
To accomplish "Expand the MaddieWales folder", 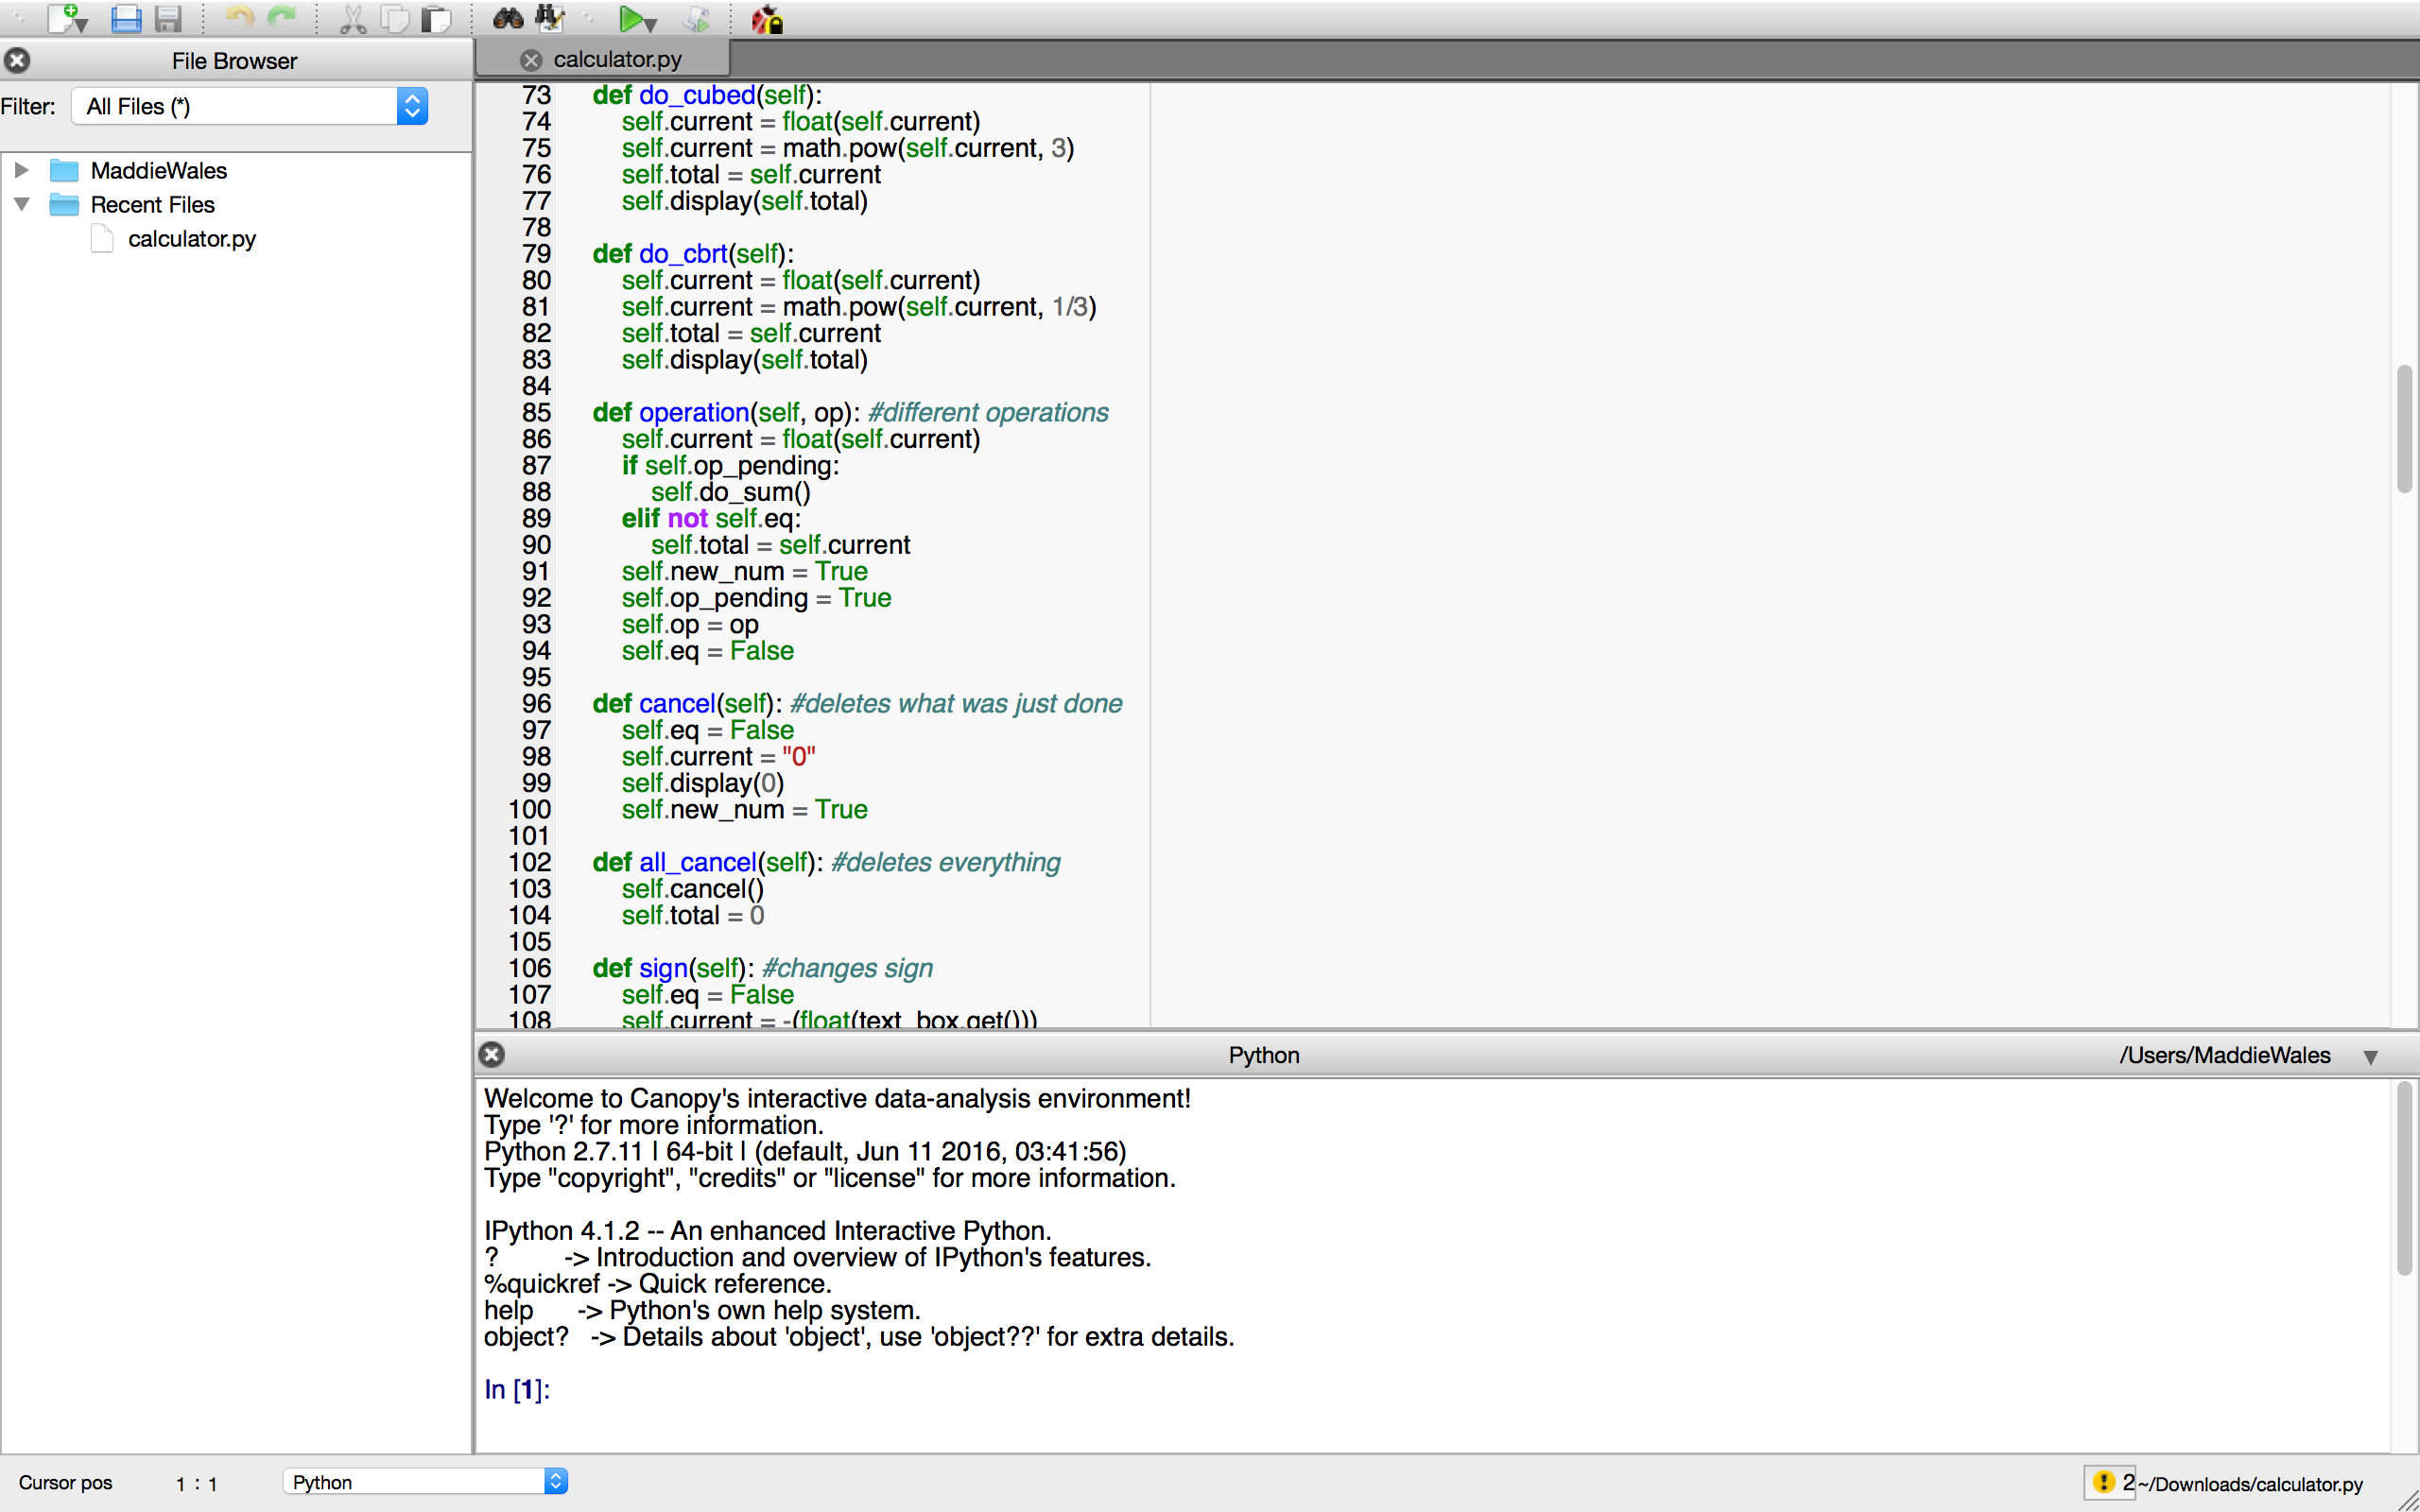I will click(21, 170).
